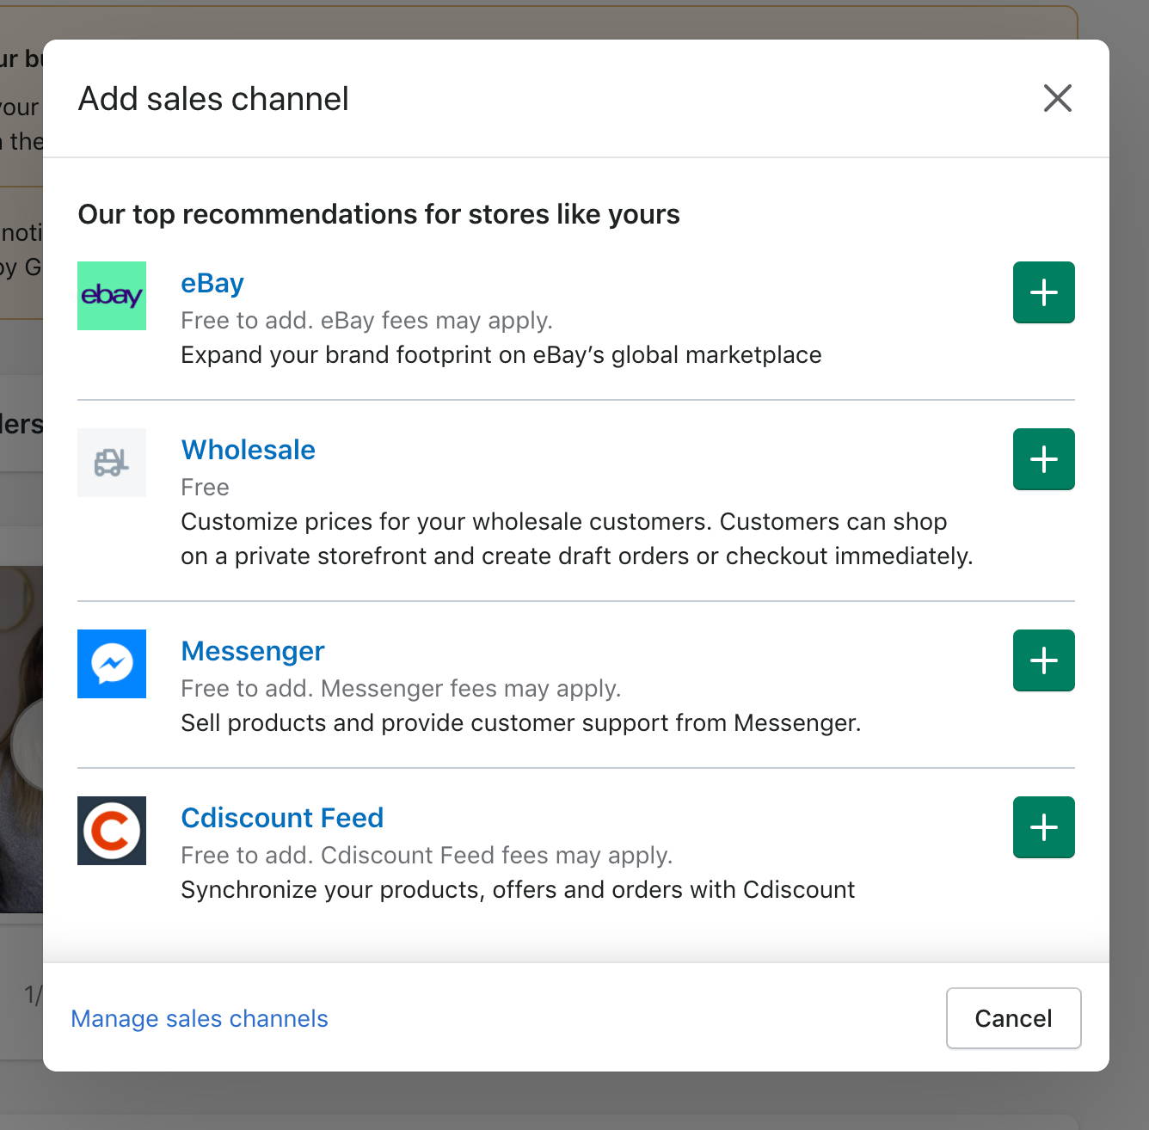Open Manage sales channels link
The image size is (1149, 1130).
tap(200, 1018)
